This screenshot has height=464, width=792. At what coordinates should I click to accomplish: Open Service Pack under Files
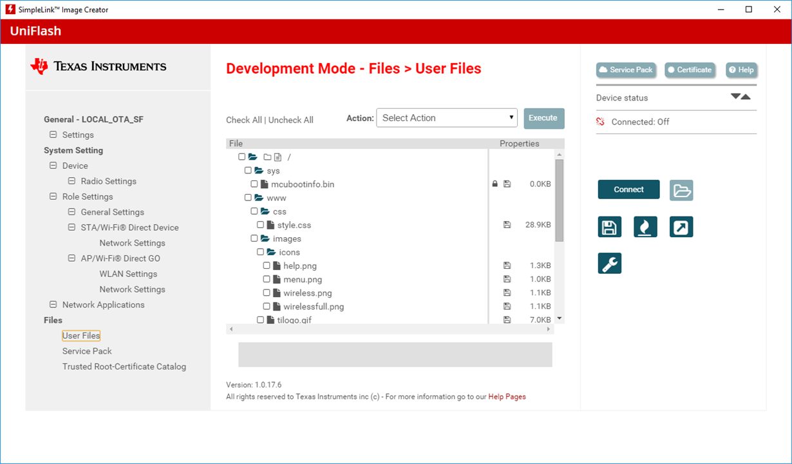pos(87,351)
